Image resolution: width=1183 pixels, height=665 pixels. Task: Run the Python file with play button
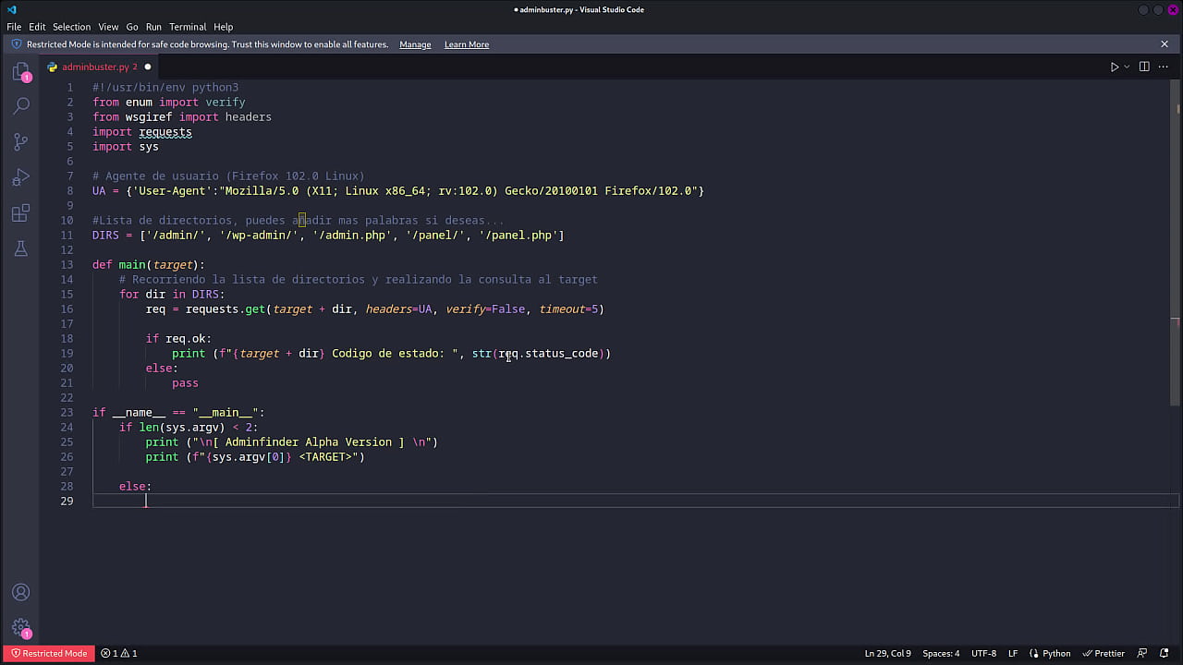point(1114,66)
